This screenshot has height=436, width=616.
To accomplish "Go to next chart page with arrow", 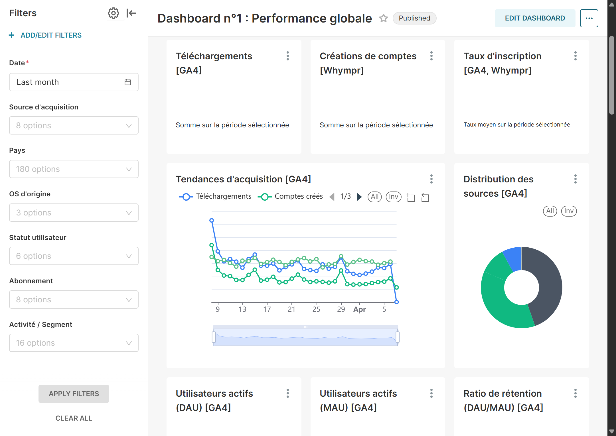I will 359,197.
